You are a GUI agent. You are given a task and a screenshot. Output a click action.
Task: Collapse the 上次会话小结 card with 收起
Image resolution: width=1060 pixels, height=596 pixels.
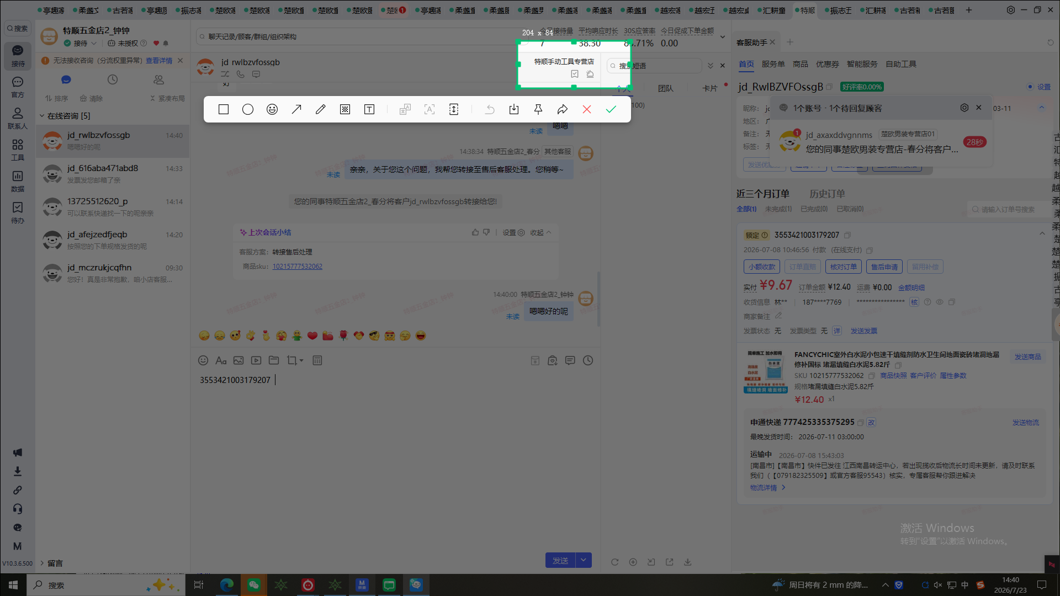pos(541,233)
